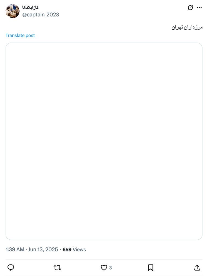Like the post with the heart icon
This screenshot has height=276, width=208.
click(x=104, y=268)
